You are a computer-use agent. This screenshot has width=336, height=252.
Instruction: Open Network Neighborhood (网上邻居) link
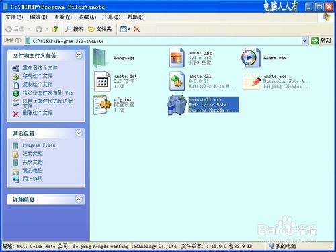pos(32,179)
